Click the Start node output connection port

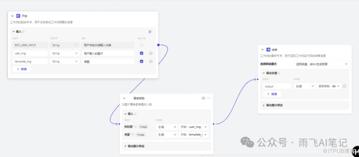pyautogui.click(x=158, y=45)
